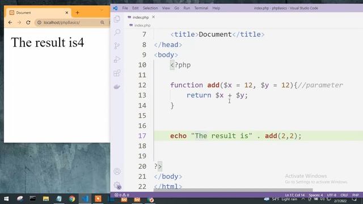Viewport: 363px width, 204px height.
Task: Change the PHP language mode
Action: point(356,195)
